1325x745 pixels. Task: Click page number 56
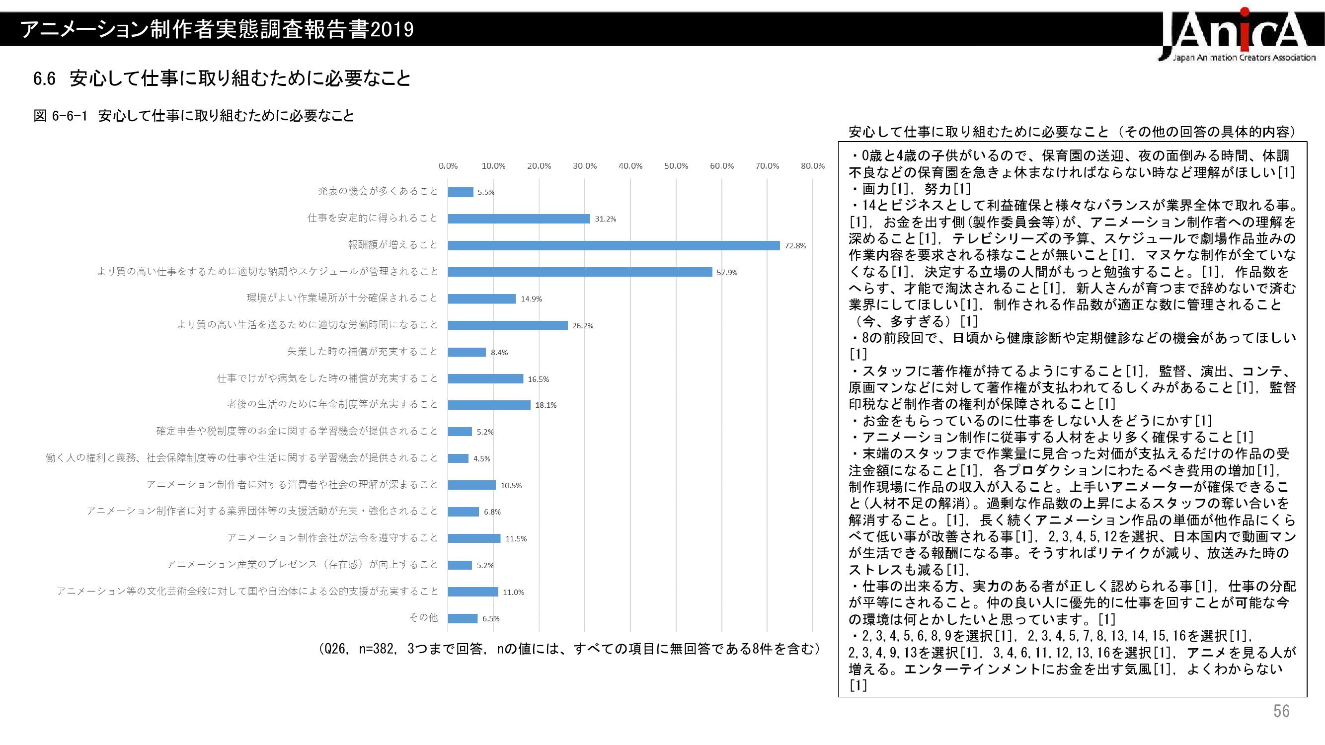pos(1281,711)
